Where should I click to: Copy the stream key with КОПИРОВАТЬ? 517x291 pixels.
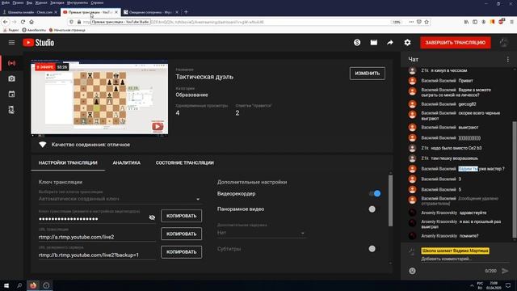coord(181,216)
